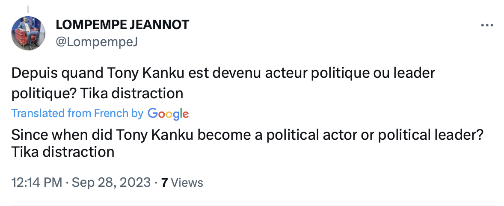Viewport: 504px width, 206px height.
Task: Click the 7 Views counter
Action: [181, 183]
